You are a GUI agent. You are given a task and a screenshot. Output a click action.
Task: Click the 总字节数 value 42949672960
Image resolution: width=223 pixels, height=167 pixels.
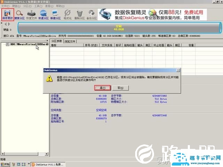coord(160,96)
